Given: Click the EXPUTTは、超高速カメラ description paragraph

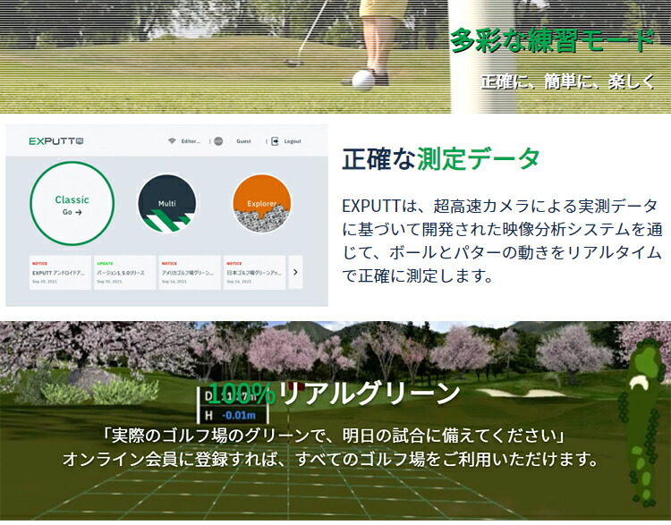Looking at the screenshot, I should pyautogui.click(x=502, y=241).
